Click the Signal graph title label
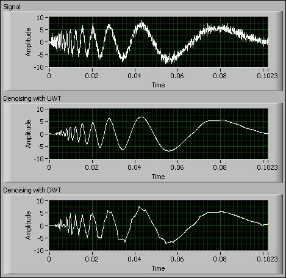Viewport: 286px width, 278px height. 12,7
